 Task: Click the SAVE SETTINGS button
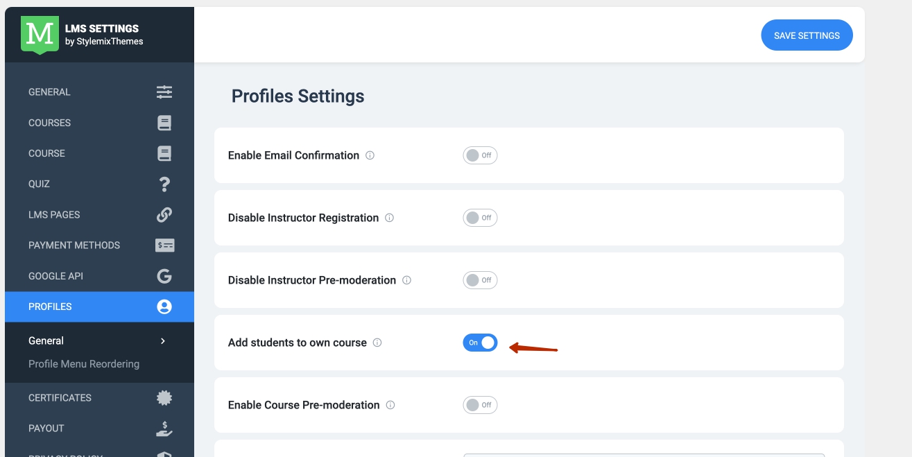point(807,35)
